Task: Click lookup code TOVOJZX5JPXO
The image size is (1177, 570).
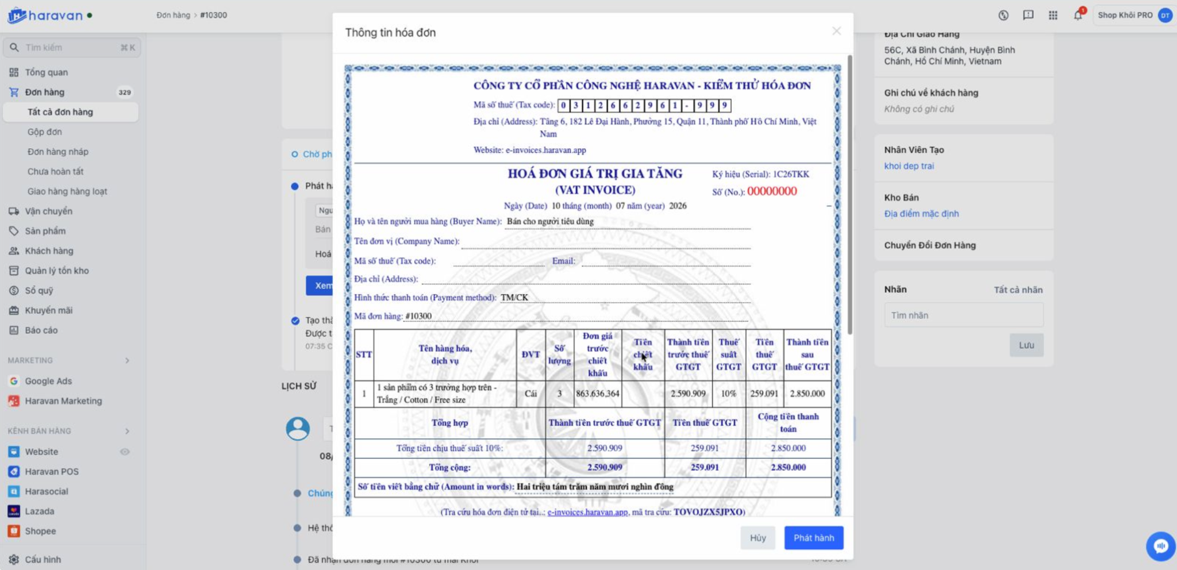Action: coord(707,512)
